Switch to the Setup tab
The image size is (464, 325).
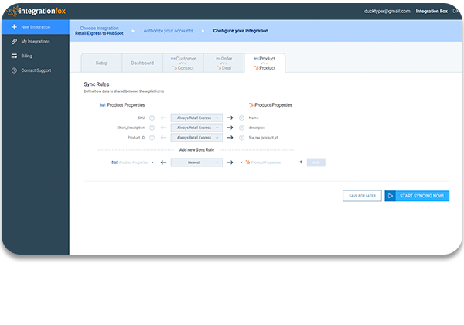coord(101,63)
